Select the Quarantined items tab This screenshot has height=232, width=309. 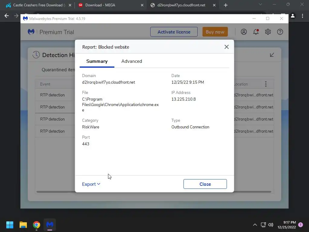[58, 70]
